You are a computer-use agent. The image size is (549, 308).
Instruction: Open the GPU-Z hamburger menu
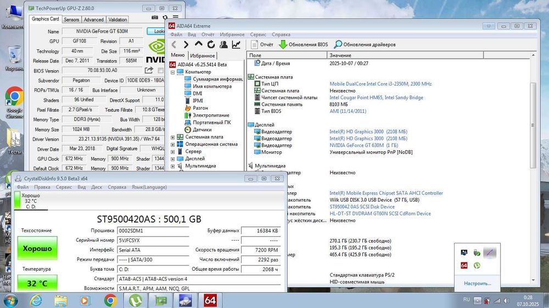coord(176,17)
